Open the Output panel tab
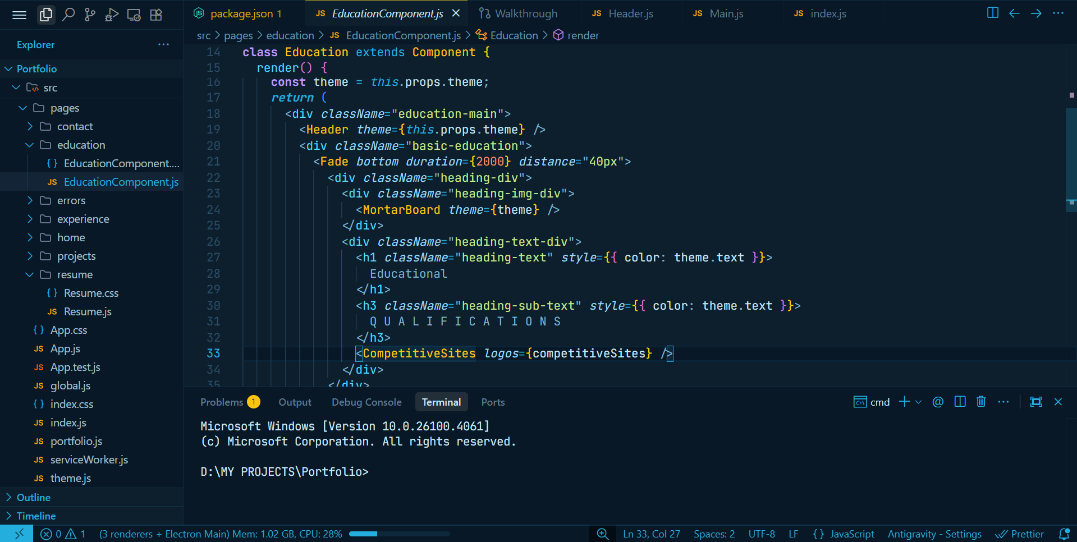The width and height of the screenshot is (1077, 542). tap(295, 402)
